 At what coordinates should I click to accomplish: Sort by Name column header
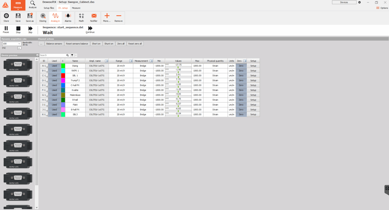[75, 61]
